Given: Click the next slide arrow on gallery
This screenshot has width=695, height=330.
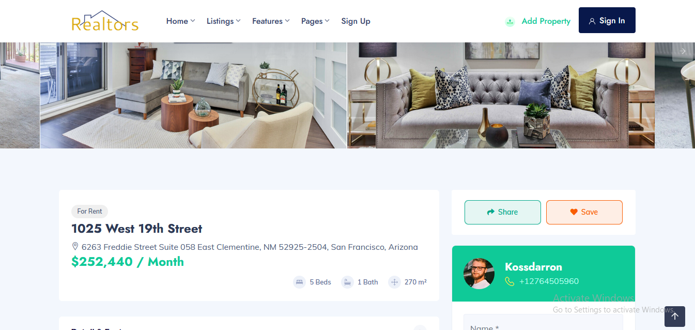Looking at the screenshot, I should [x=683, y=51].
